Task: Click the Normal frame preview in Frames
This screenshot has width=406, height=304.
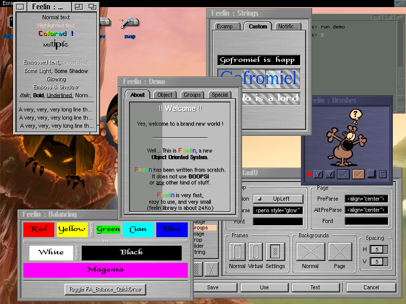Action: coord(237,251)
